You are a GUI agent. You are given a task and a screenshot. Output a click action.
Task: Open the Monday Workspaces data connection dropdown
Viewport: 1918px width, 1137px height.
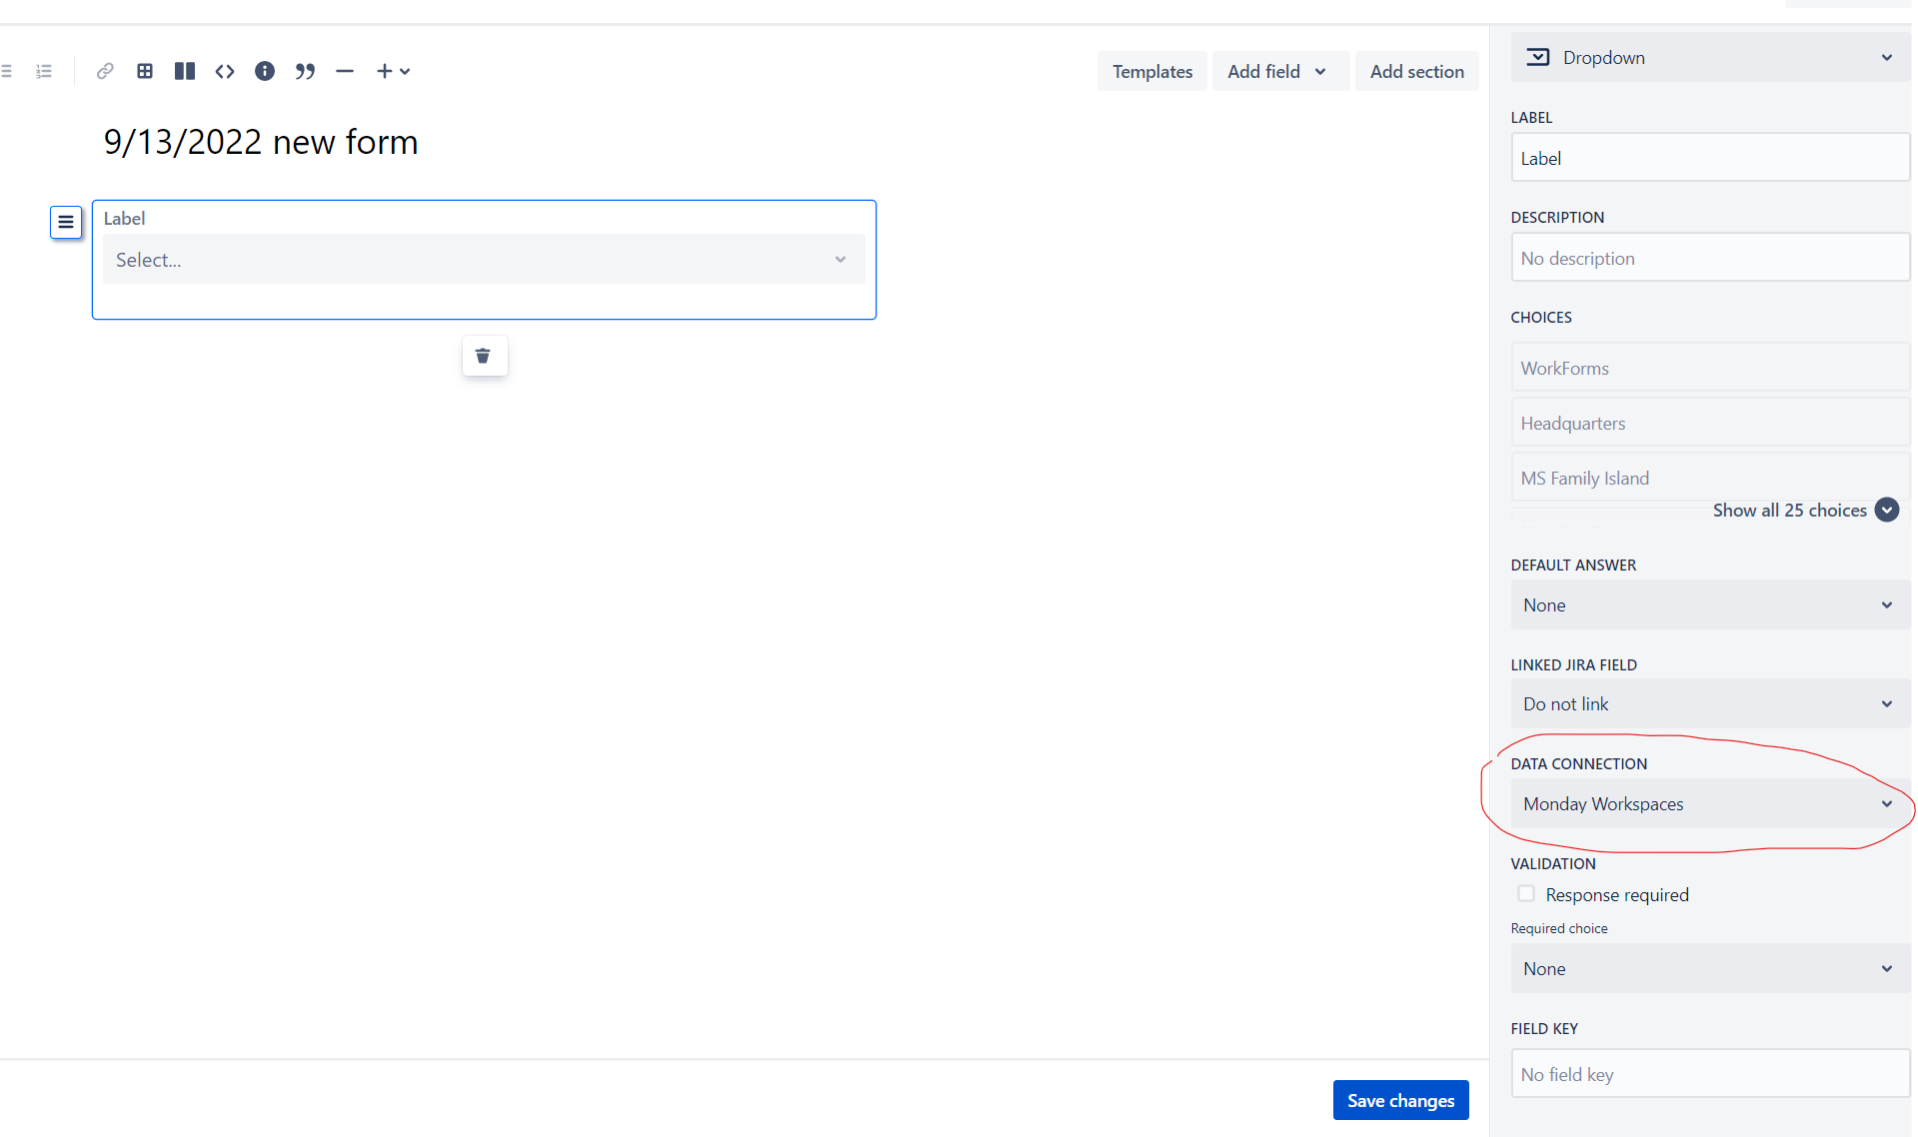(1707, 803)
